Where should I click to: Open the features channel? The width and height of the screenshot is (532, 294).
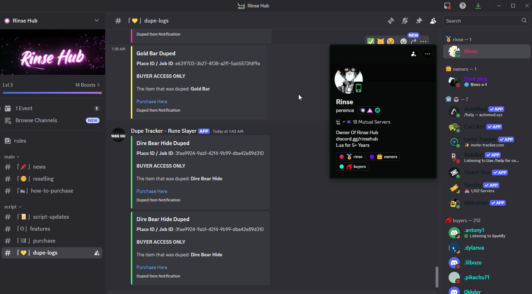[x=52, y=229]
